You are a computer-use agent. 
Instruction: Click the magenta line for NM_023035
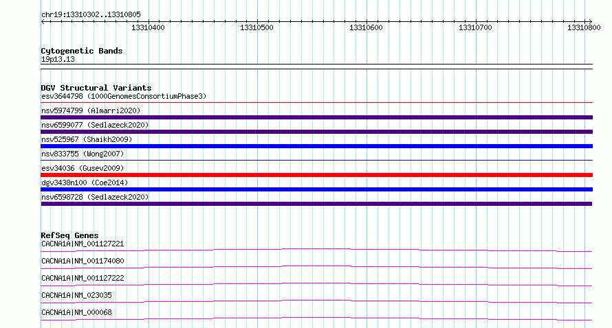(x=316, y=301)
